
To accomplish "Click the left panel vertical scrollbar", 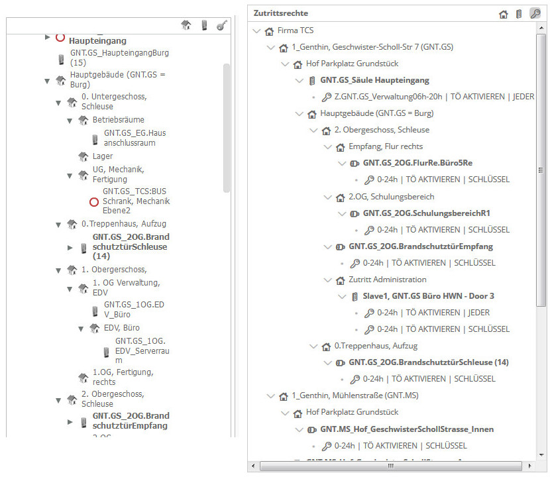I will tap(227, 126).
